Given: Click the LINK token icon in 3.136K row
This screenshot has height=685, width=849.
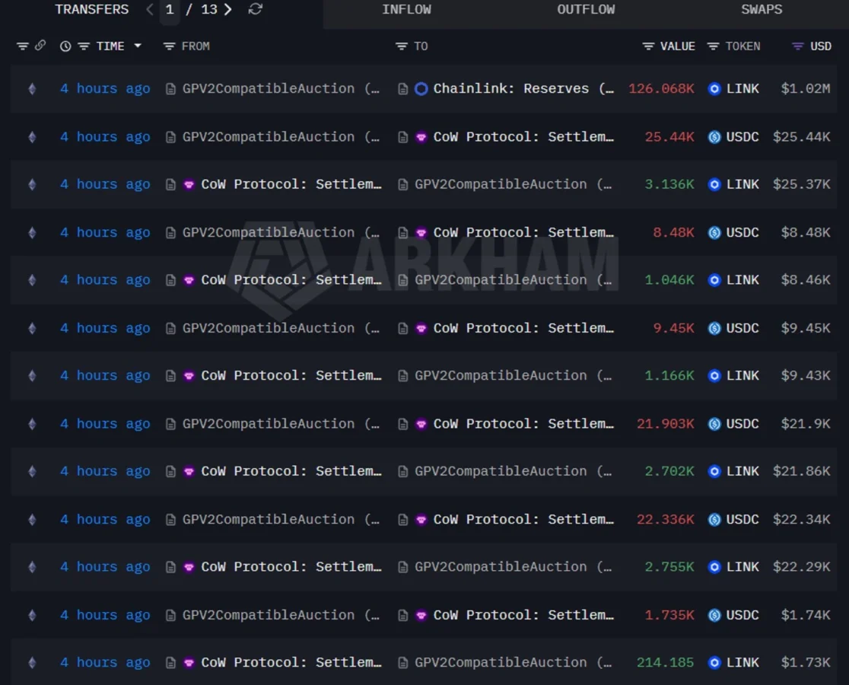Looking at the screenshot, I should 714,185.
